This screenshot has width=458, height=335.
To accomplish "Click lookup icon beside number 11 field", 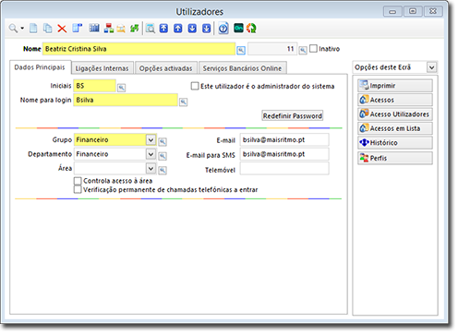I will [x=303, y=51].
